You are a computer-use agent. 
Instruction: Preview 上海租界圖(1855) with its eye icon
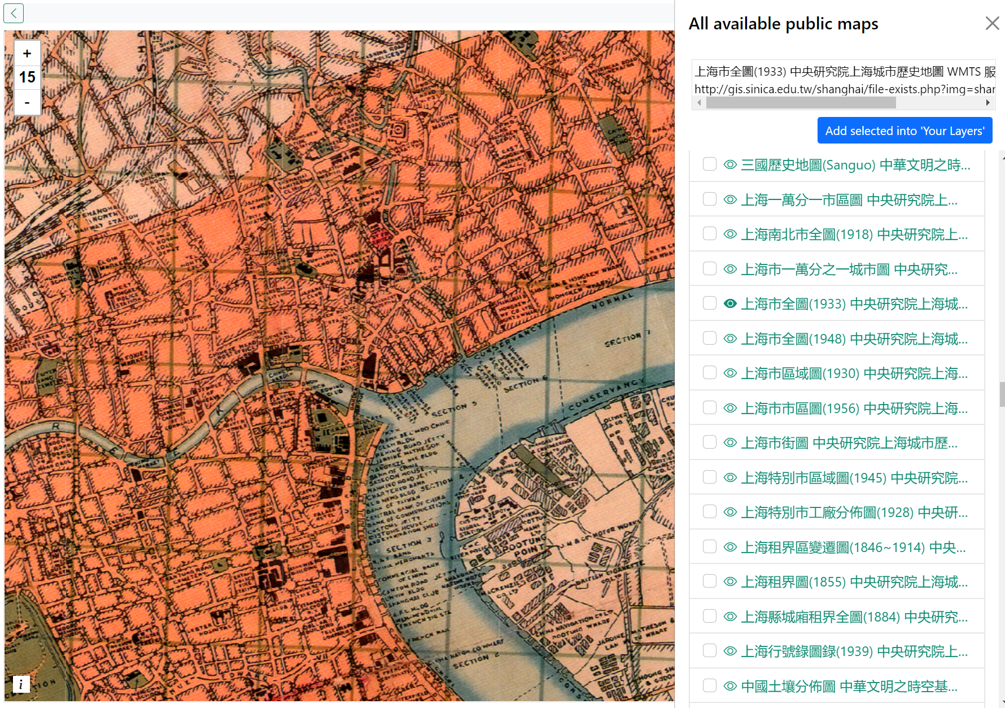[730, 581]
